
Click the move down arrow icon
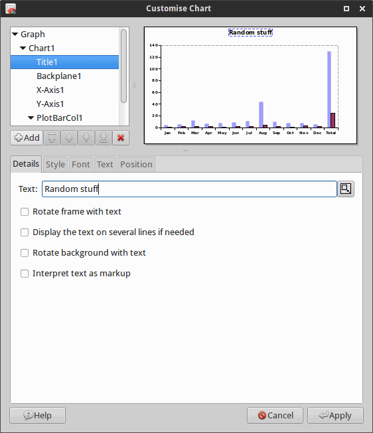tap(86, 137)
